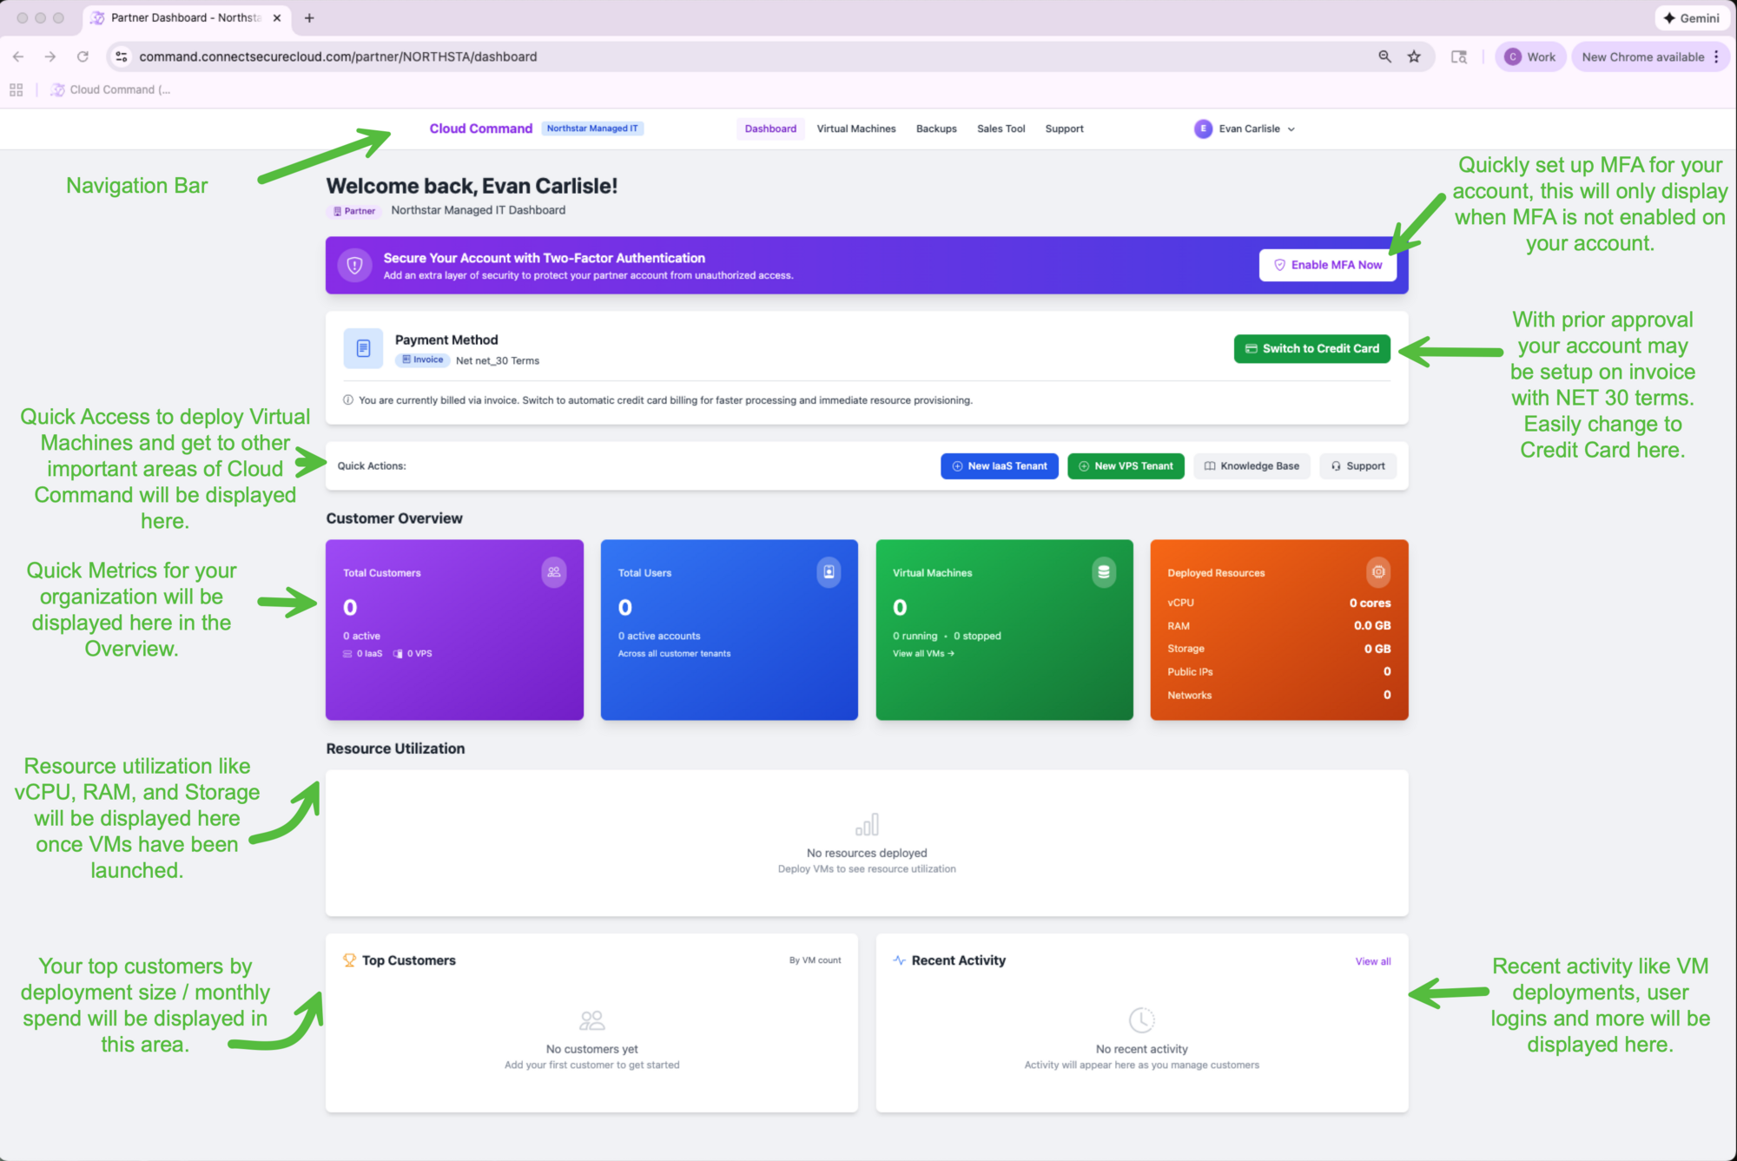Click the trophy icon beside Top Customers

click(x=349, y=960)
